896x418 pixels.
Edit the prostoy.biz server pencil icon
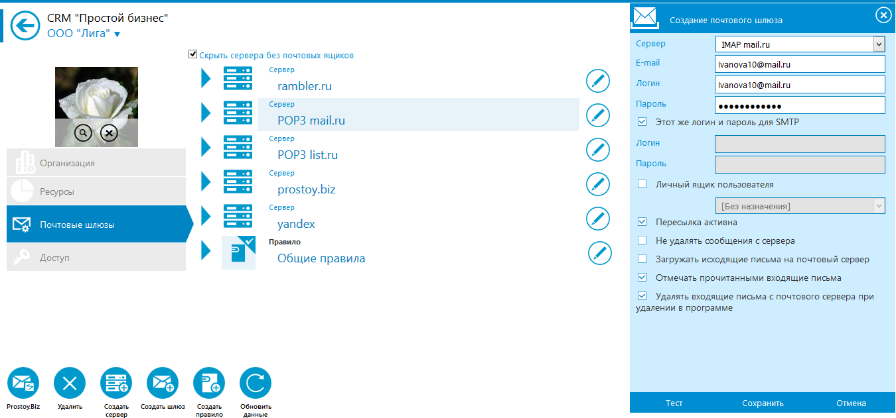598,184
